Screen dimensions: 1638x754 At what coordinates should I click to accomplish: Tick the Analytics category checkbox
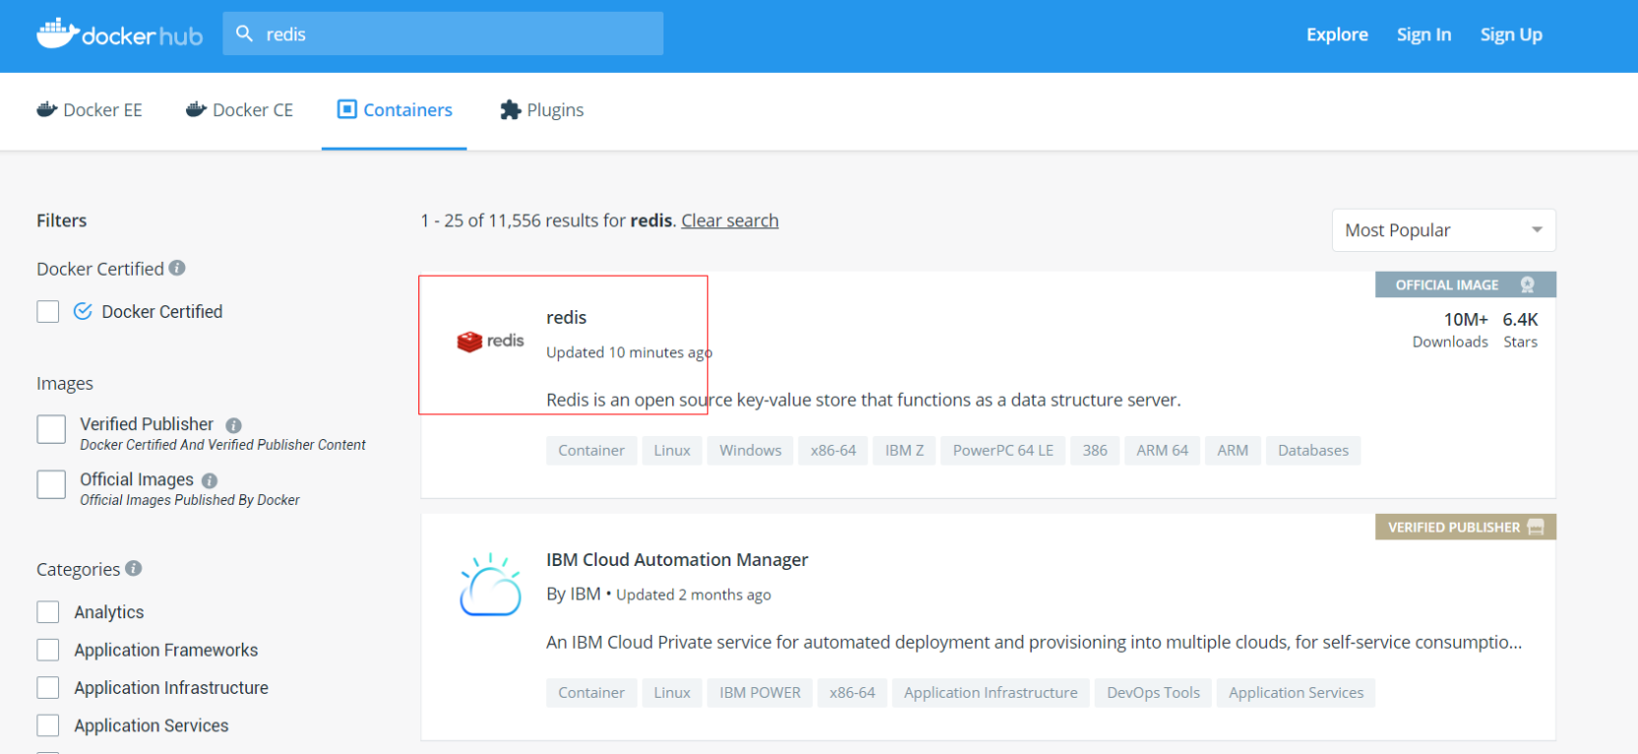click(48, 612)
